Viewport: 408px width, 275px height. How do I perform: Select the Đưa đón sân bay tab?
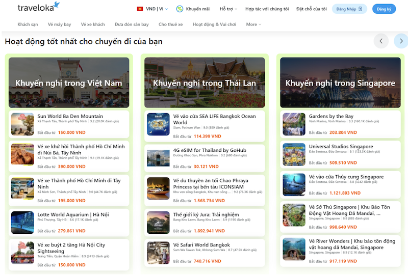(x=132, y=24)
